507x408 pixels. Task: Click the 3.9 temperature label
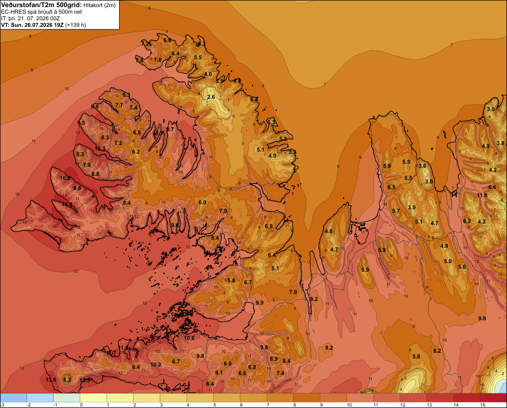tap(412, 207)
